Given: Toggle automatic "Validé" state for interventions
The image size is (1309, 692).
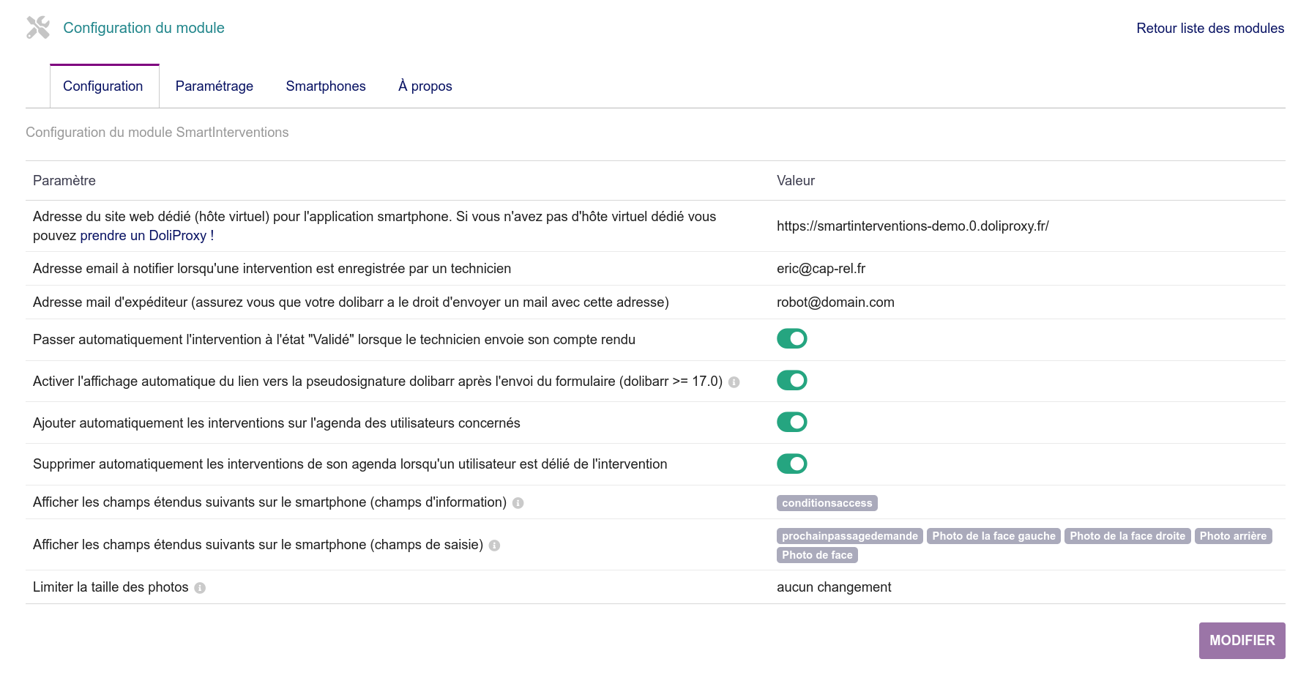Looking at the screenshot, I should click(791, 339).
